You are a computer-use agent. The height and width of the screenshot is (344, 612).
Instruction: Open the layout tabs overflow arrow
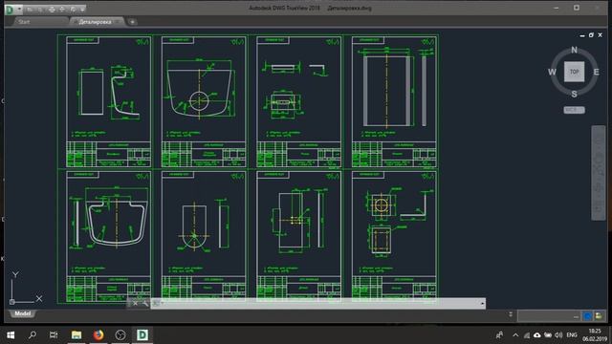pos(510,314)
